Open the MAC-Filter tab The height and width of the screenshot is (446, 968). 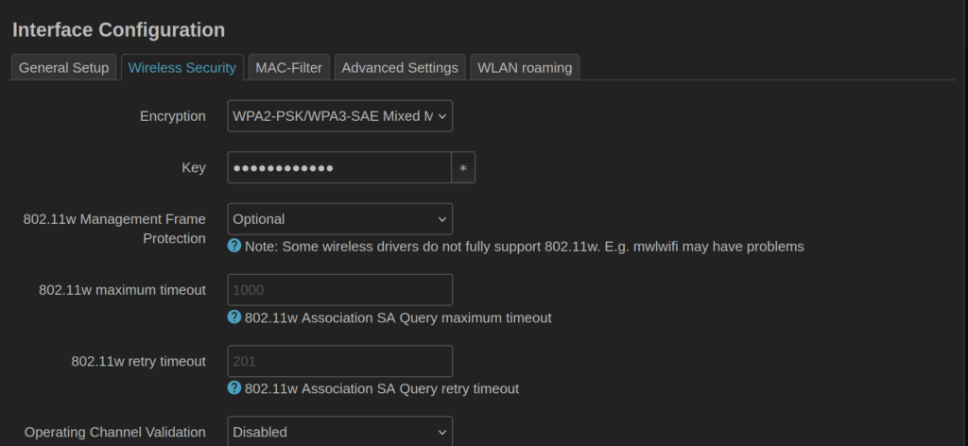[288, 68]
